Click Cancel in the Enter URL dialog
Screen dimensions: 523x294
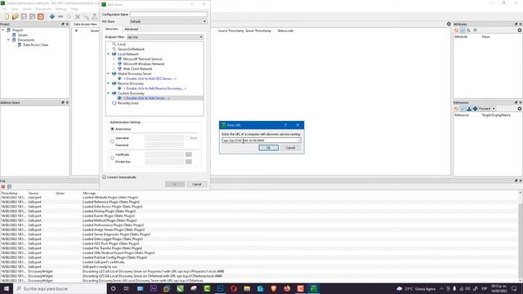pyautogui.click(x=291, y=148)
